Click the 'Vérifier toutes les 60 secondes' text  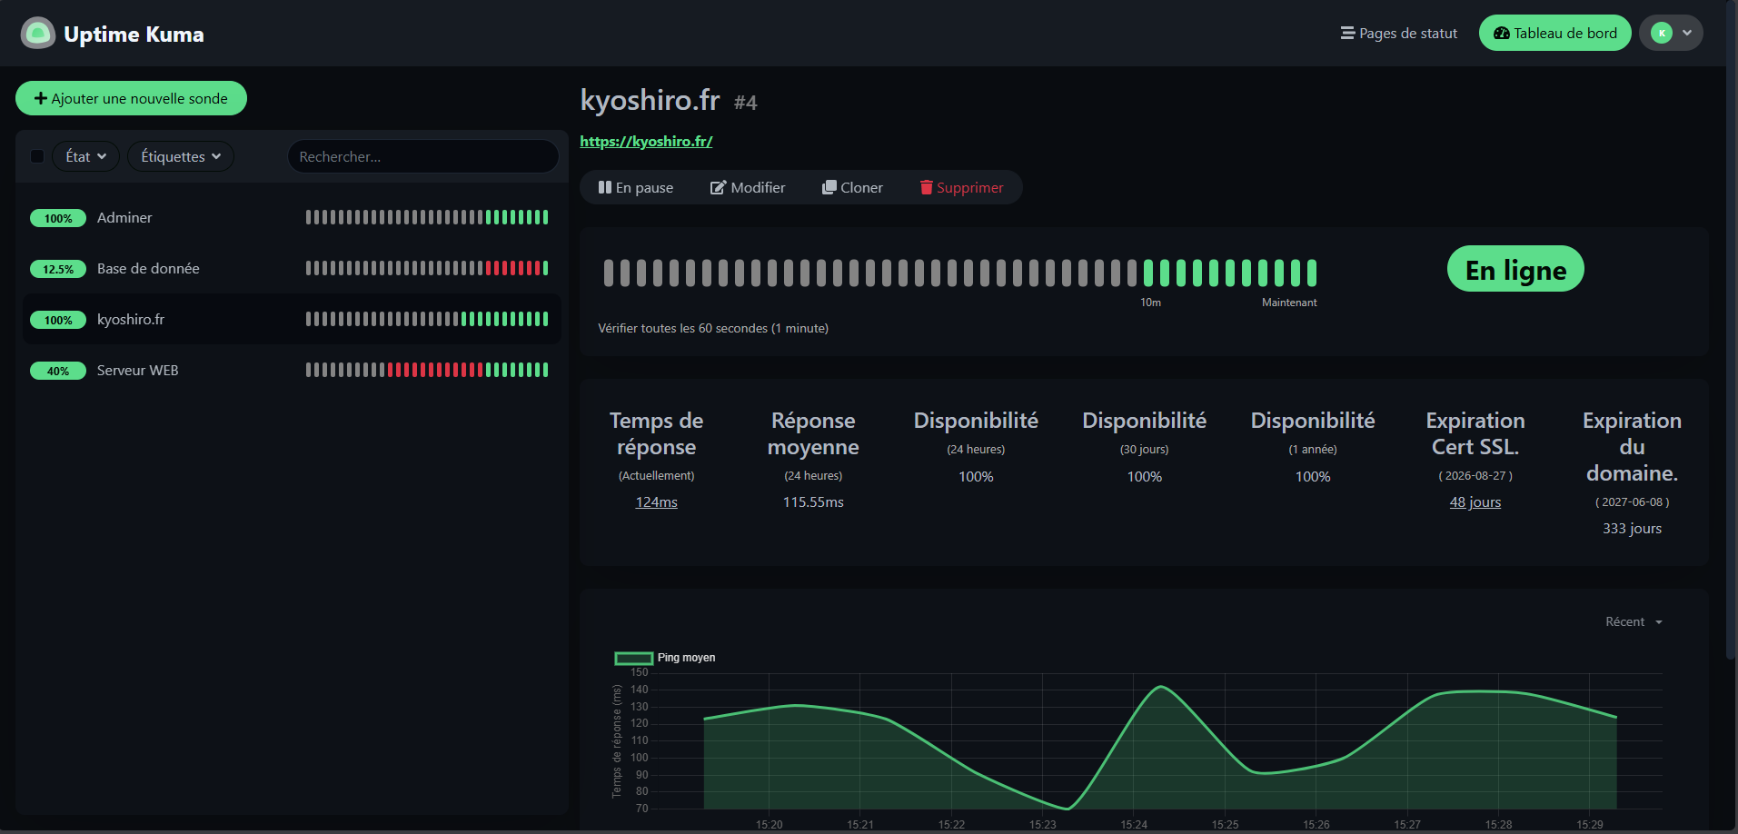pyautogui.click(x=713, y=328)
